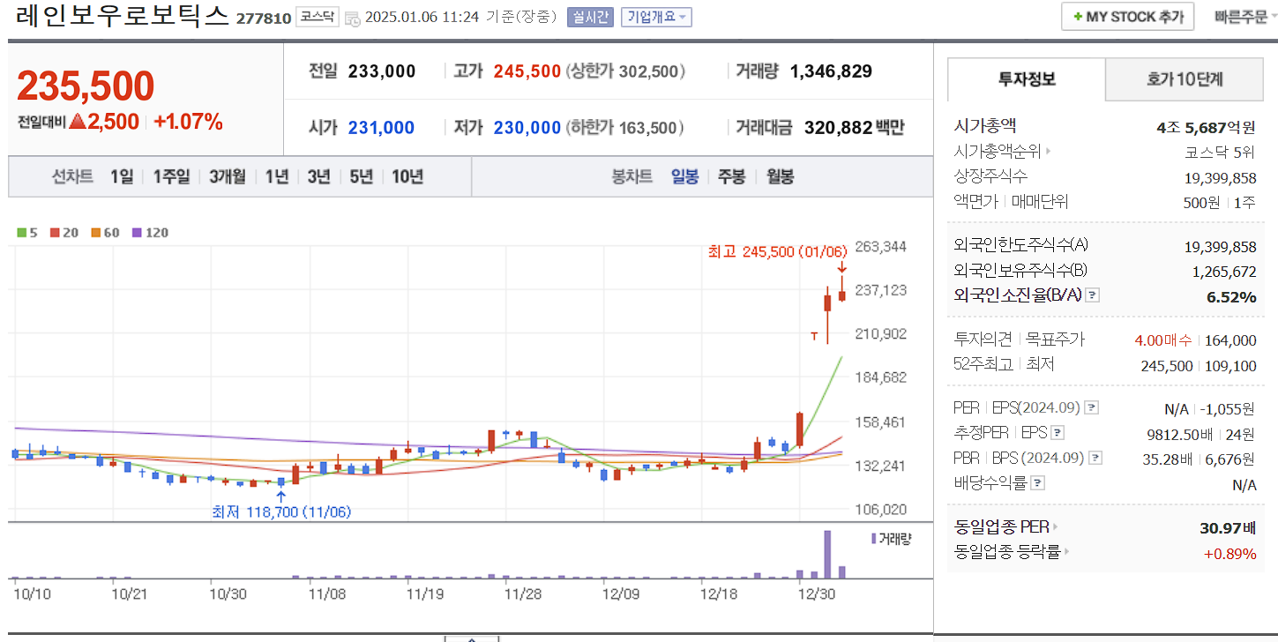The height and width of the screenshot is (642, 1278).
Task: Click the current price 235,500
Action: 86,86
